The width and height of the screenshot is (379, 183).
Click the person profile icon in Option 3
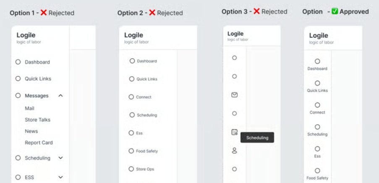pyautogui.click(x=235, y=150)
